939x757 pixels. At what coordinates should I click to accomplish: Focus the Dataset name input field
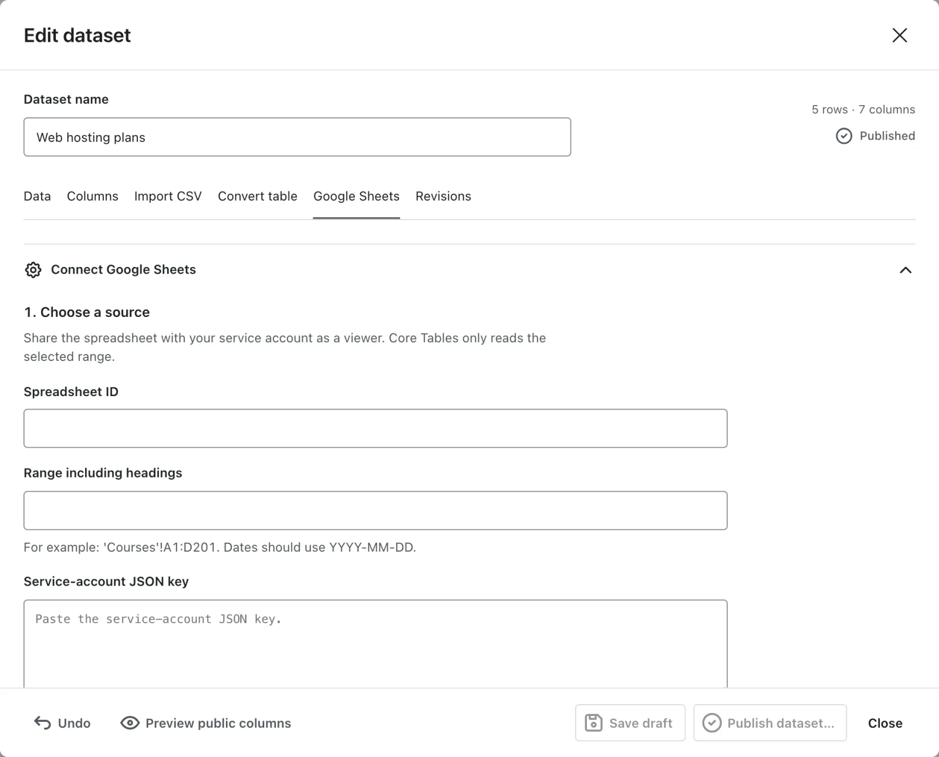pos(297,137)
